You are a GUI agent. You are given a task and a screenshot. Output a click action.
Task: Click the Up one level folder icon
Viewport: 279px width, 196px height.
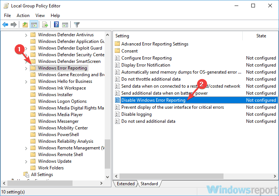tap(25, 24)
